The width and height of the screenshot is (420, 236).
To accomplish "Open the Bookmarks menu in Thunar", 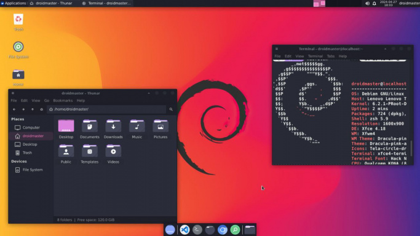I will tap(63, 101).
